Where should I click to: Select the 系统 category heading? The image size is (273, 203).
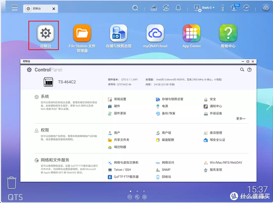[45, 96]
